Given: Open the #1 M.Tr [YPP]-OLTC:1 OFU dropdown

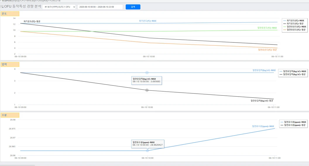Looking at the screenshot, I should pos(59,7).
